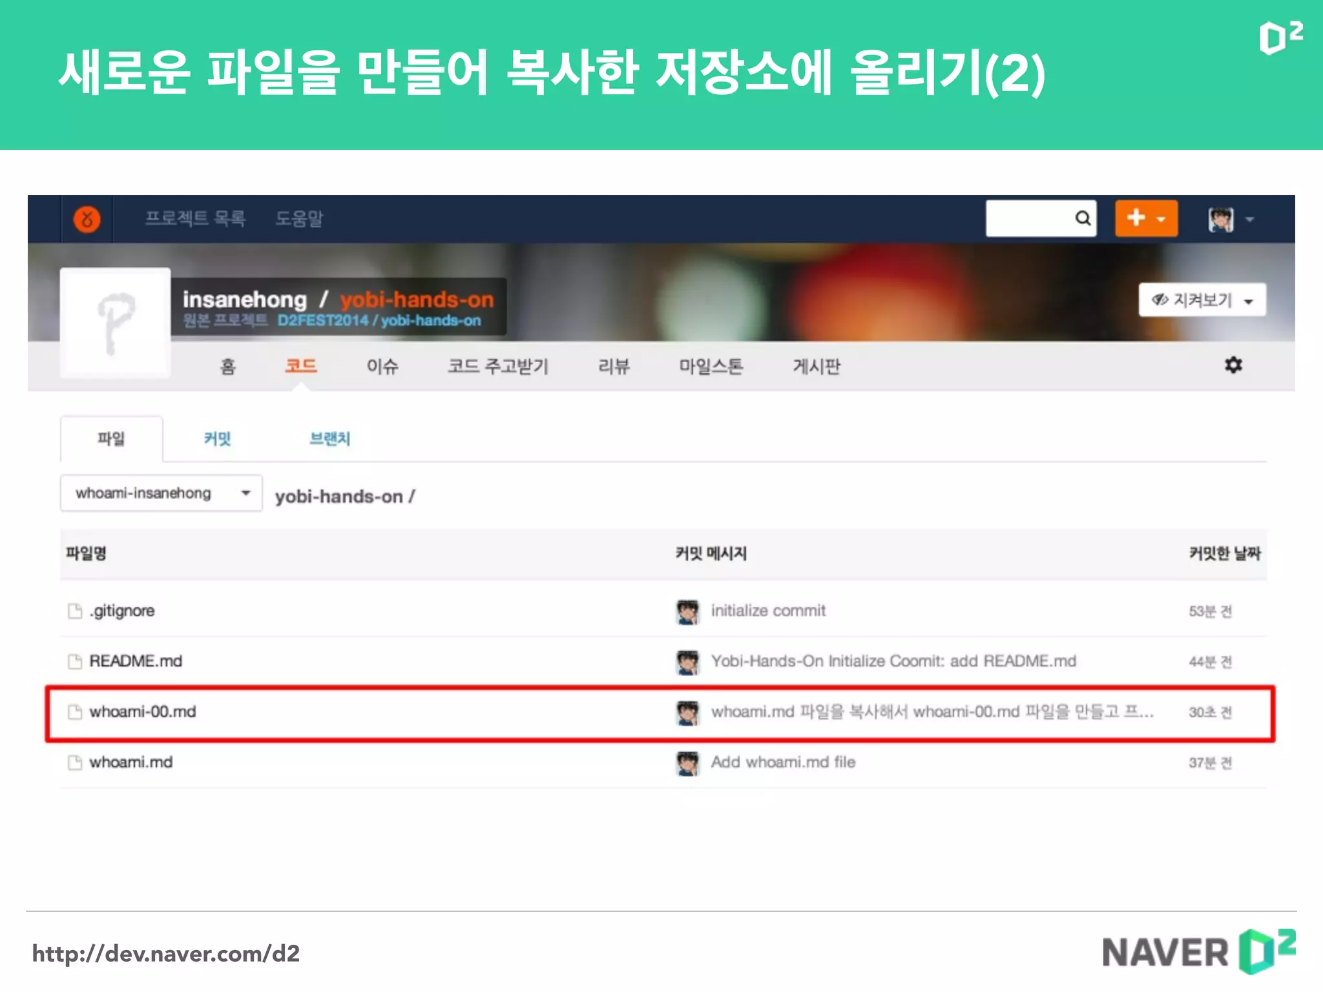Screen dimensions: 1323x992
Task: Open the whoami-insanehong branch dropdown
Action: [161, 493]
